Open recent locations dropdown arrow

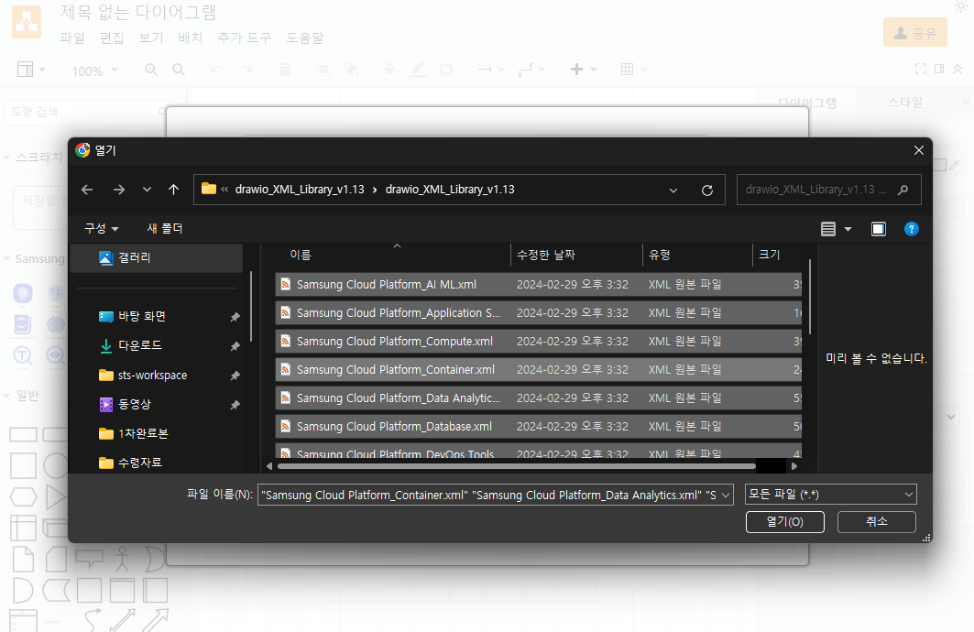tap(147, 190)
